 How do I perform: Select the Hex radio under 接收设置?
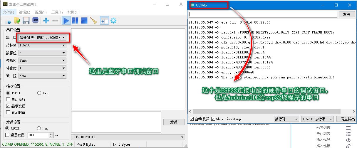pyautogui.click(x=39, y=93)
